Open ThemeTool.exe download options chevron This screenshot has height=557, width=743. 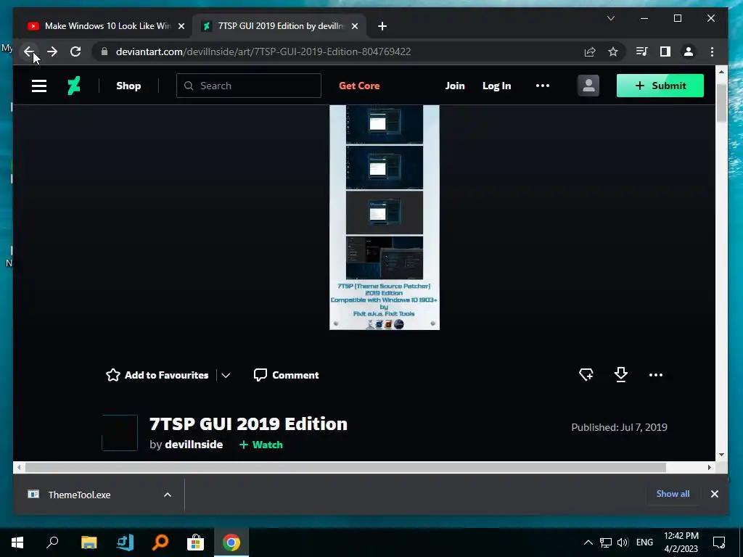[x=168, y=495]
